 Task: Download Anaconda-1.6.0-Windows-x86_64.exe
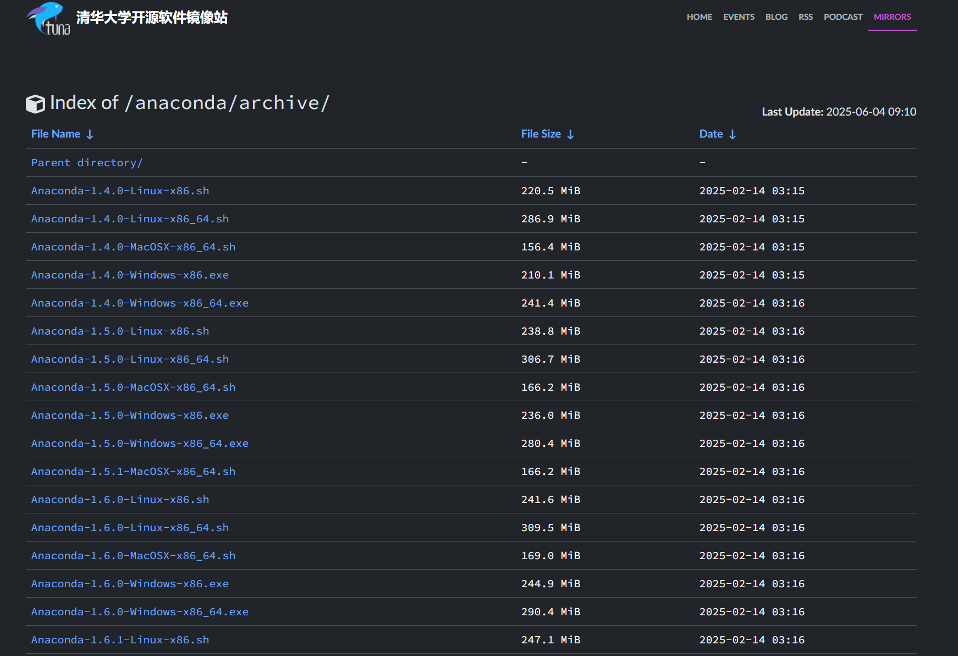[140, 611]
